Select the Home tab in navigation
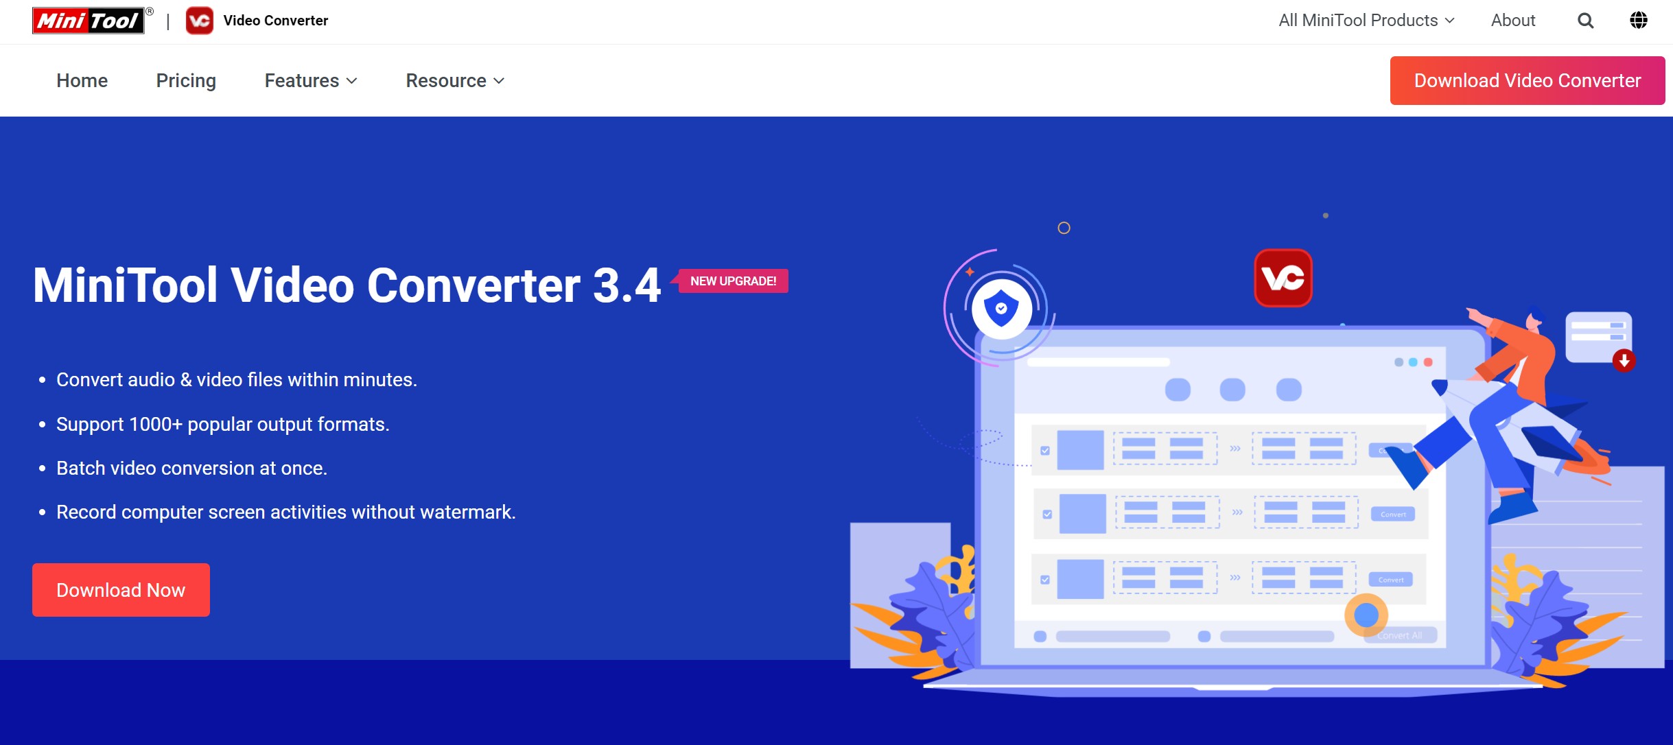The height and width of the screenshot is (745, 1673). coord(82,80)
